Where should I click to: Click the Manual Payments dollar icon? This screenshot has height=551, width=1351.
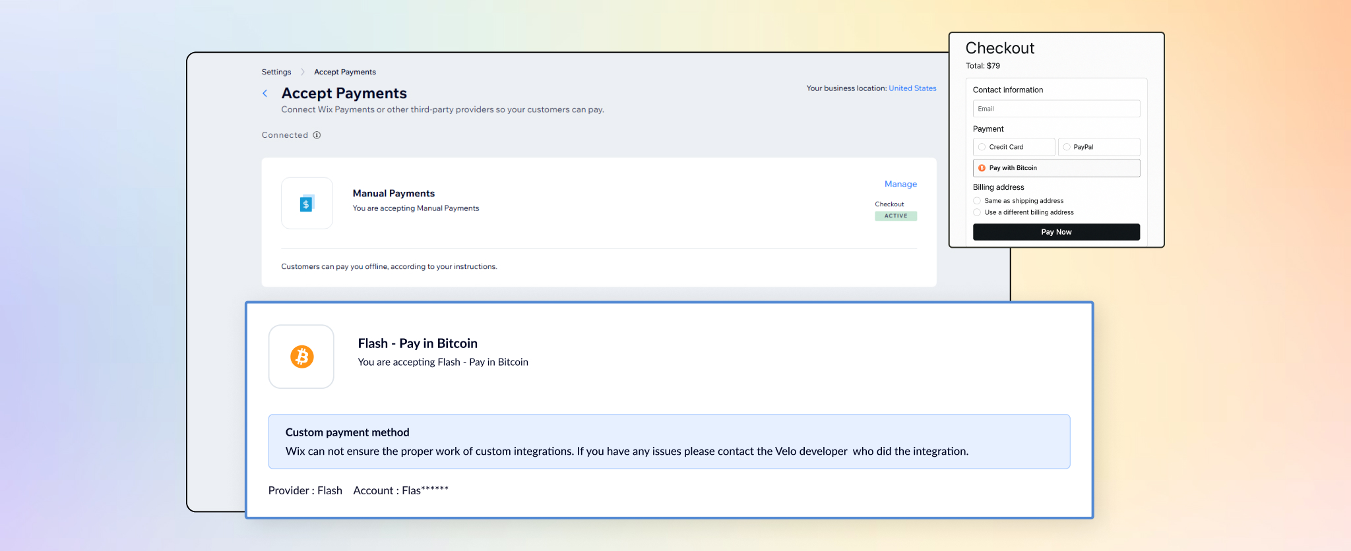306,204
